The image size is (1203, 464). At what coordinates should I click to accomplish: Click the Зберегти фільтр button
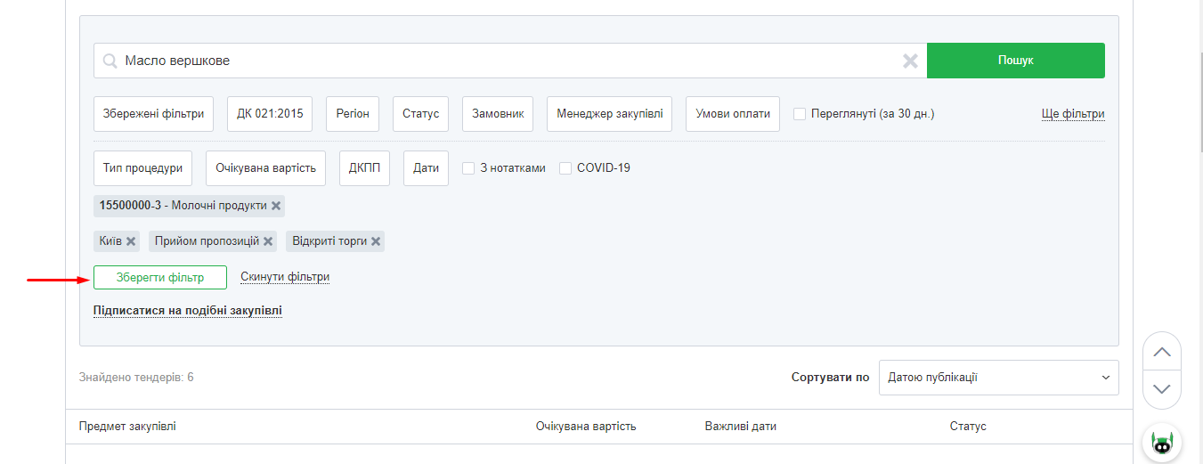pyautogui.click(x=160, y=278)
